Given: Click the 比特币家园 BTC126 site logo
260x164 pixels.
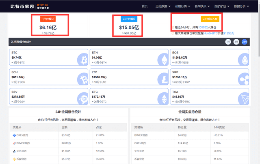Looking at the screenshot, I should [x=30, y=6].
